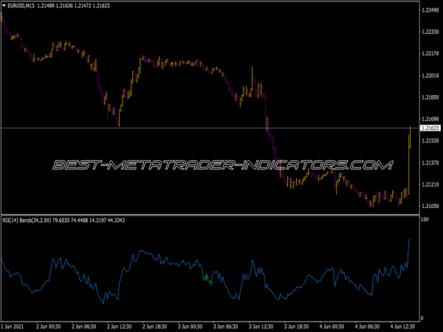
Task: Click the lower green arrow on the RSI line
Action: 210,283
